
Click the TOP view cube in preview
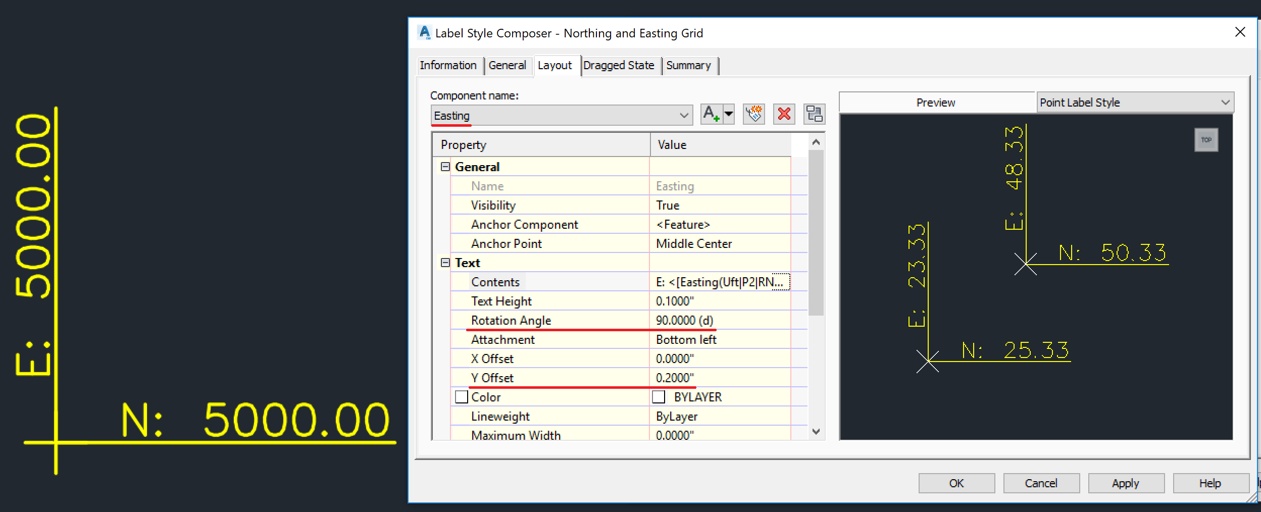(1206, 140)
